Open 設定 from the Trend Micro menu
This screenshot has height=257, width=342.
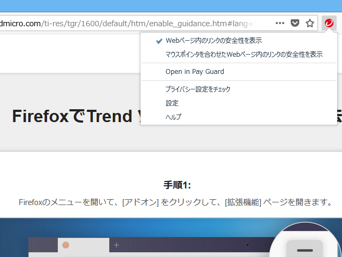[239, 103]
